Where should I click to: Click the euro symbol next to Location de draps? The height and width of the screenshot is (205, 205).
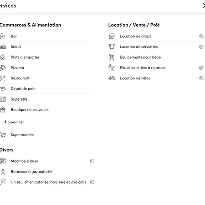point(201,36)
